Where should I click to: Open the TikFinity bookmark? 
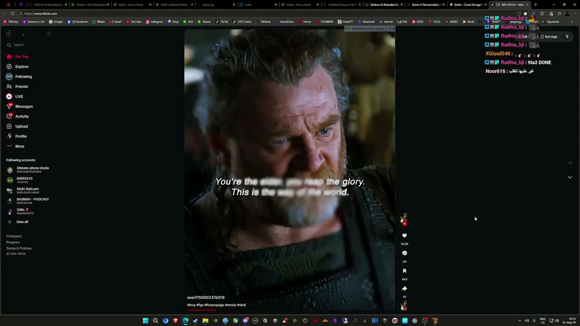point(11,22)
